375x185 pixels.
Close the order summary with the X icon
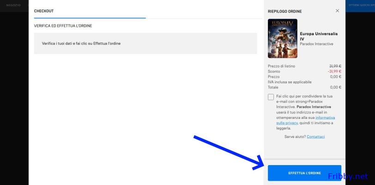point(337,11)
